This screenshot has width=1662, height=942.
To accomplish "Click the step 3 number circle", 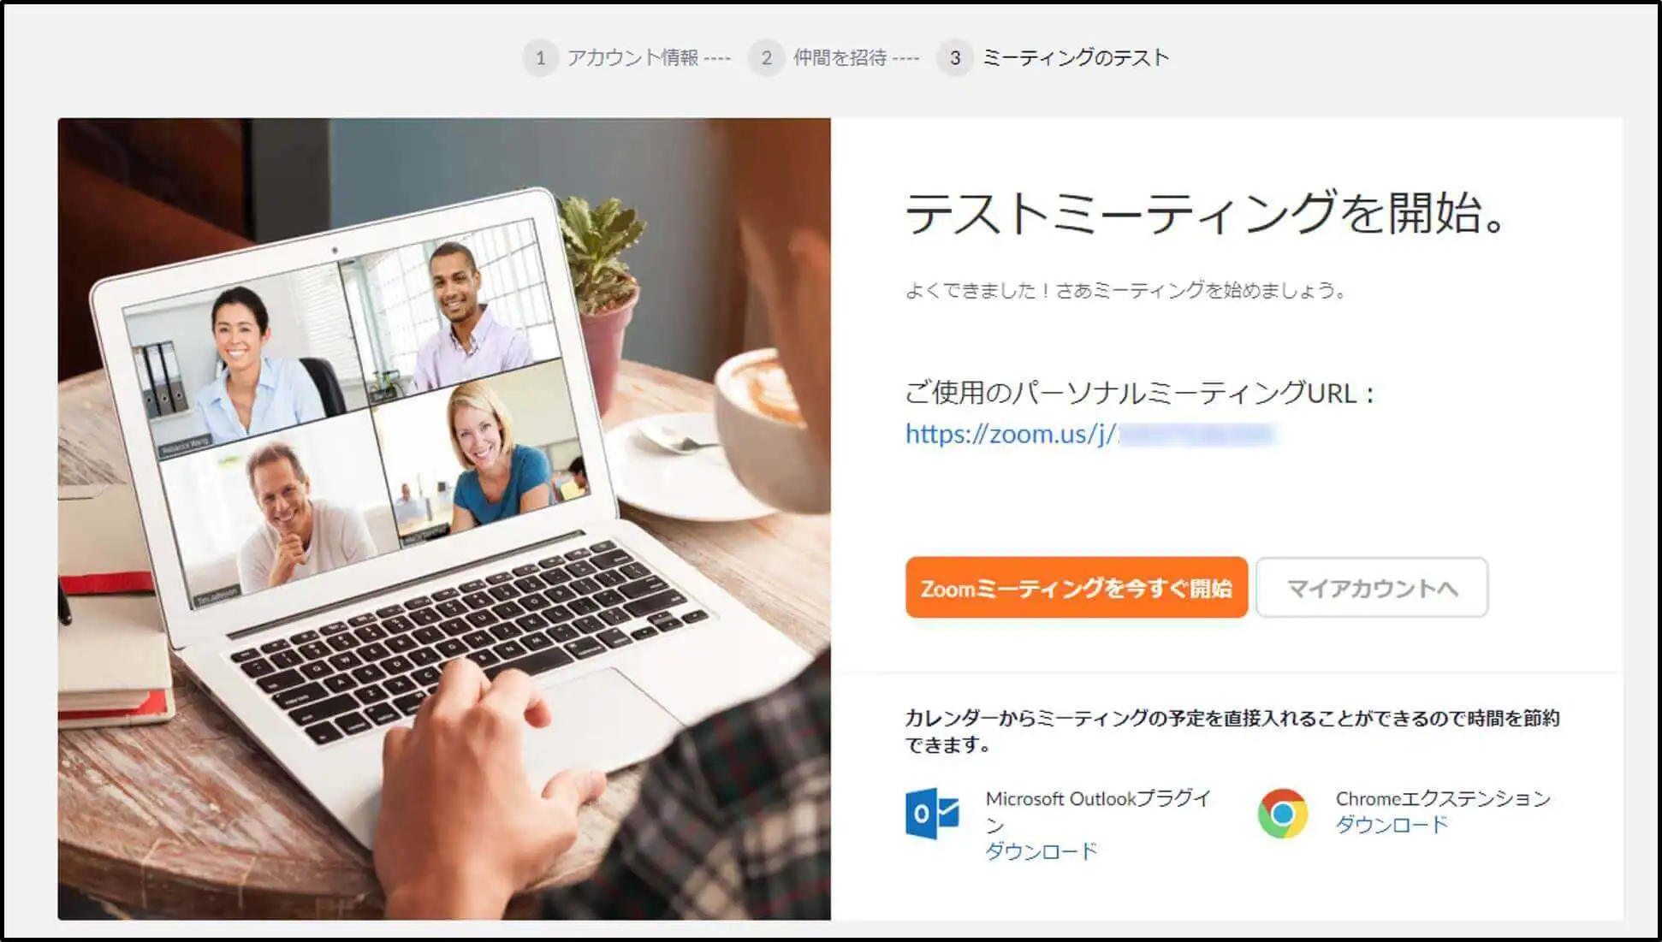I will click(955, 58).
